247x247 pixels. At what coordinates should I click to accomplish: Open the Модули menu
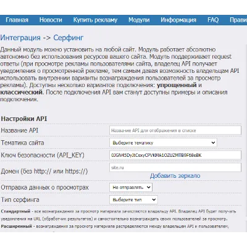[x=139, y=20]
